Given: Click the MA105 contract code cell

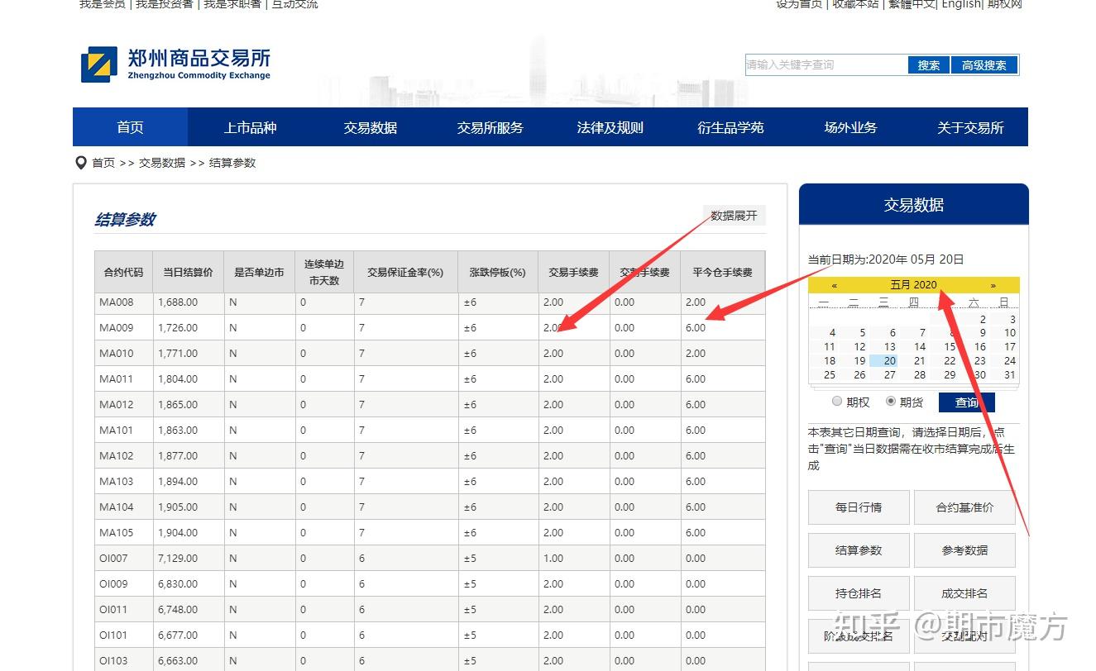Looking at the screenshot, I should coord(124,533).
